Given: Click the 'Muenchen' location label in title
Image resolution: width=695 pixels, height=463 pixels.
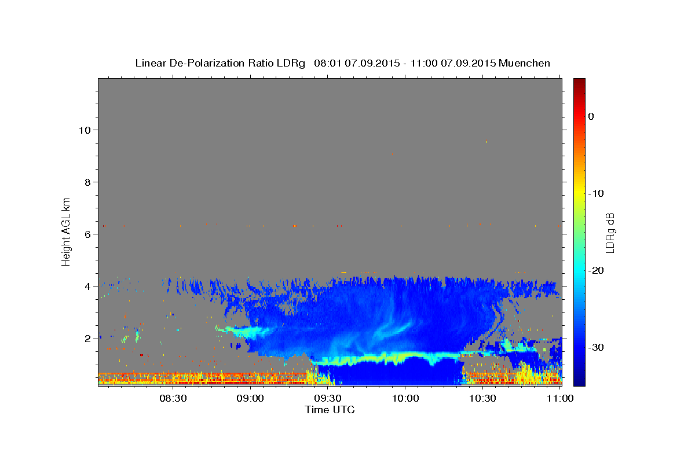Looking at the screenshot, I should click(x=525, y=63).
